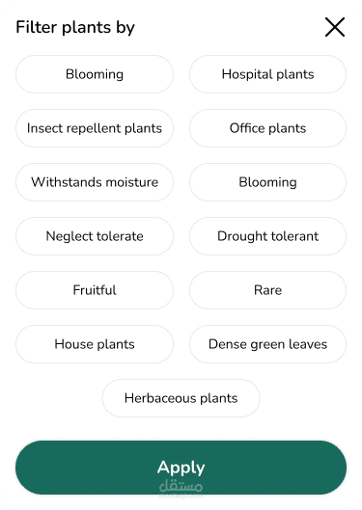362x510 pixels.
Task: Enable the House plants filter chip
Action: click(x=95, y=344)
